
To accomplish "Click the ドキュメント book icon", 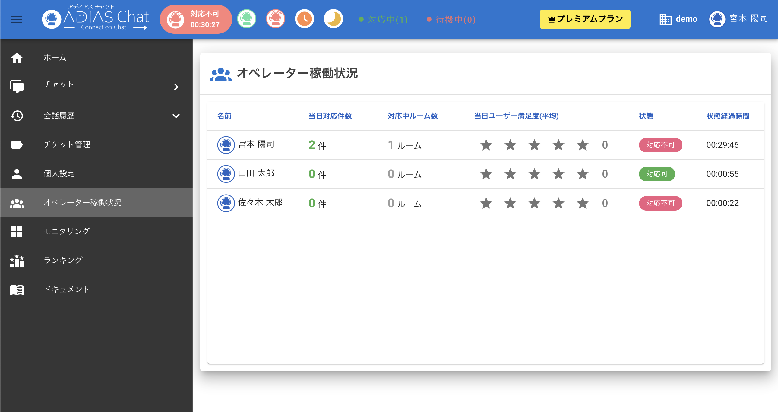I will click(17, 289).
